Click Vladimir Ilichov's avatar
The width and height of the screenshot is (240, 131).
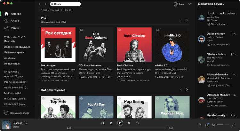point(201,59)
